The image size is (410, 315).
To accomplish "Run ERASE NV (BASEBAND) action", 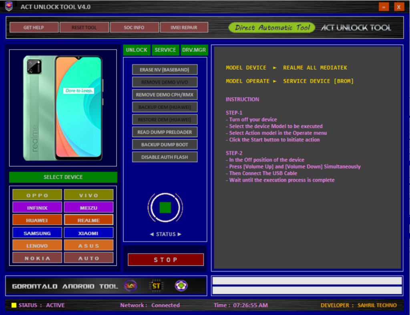I will [x=165, y=70].
